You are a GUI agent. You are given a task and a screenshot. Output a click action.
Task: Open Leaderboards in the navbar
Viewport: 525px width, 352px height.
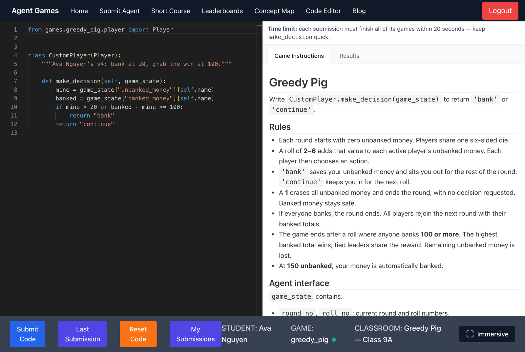[x=222, y=11]
